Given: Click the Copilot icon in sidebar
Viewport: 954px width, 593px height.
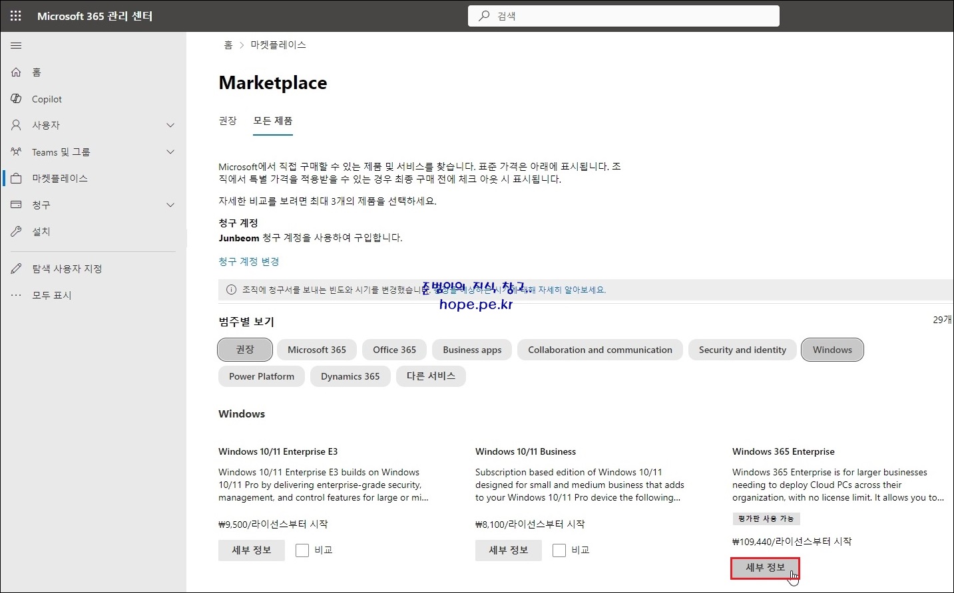Looking at the screenshot, I should point(16,98).
